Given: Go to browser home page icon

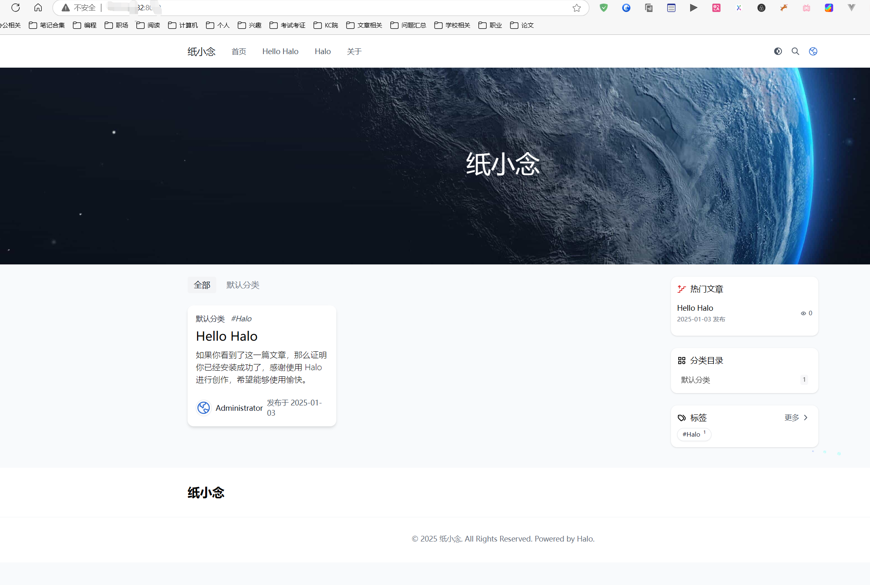Looking at the screenshot, I should pyautogui.click(x=38, y=7).
